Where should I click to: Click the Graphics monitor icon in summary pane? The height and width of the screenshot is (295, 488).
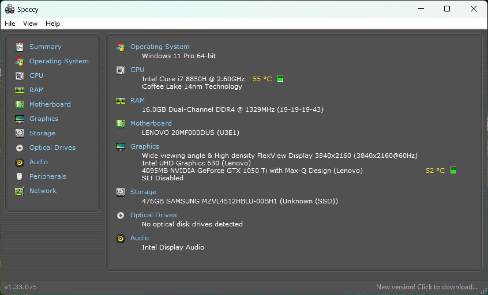click(x=120, y=147)
